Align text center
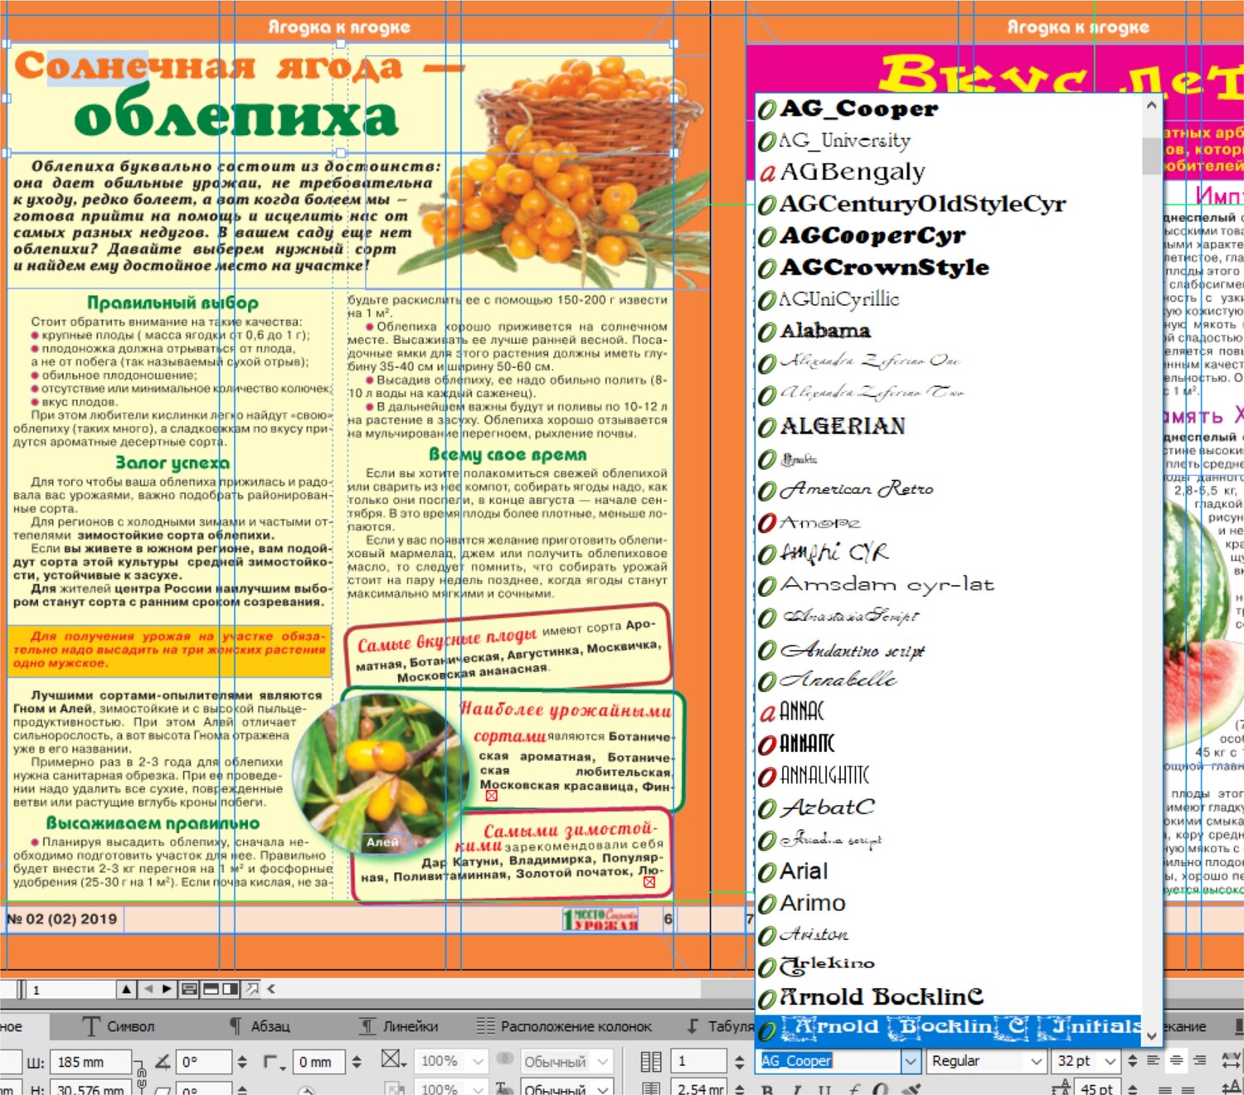This screenshot has width=1244, height=1095. coord(1176,1060)
